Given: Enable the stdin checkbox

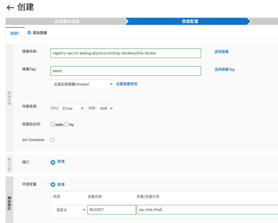Looking at the screenshot, I should click(x=52, y=124).
